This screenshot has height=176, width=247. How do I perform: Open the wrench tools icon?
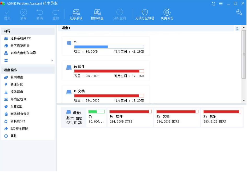239,12
